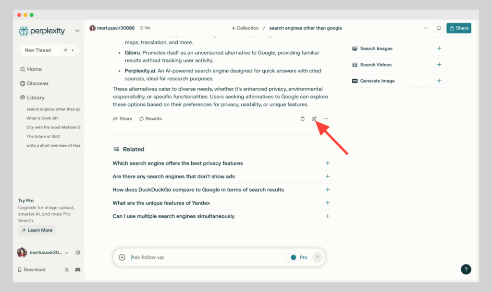Screen dimensions: 492x292
Task: Open the answer's more options ellipsis
Action: (x=326, y=119)
